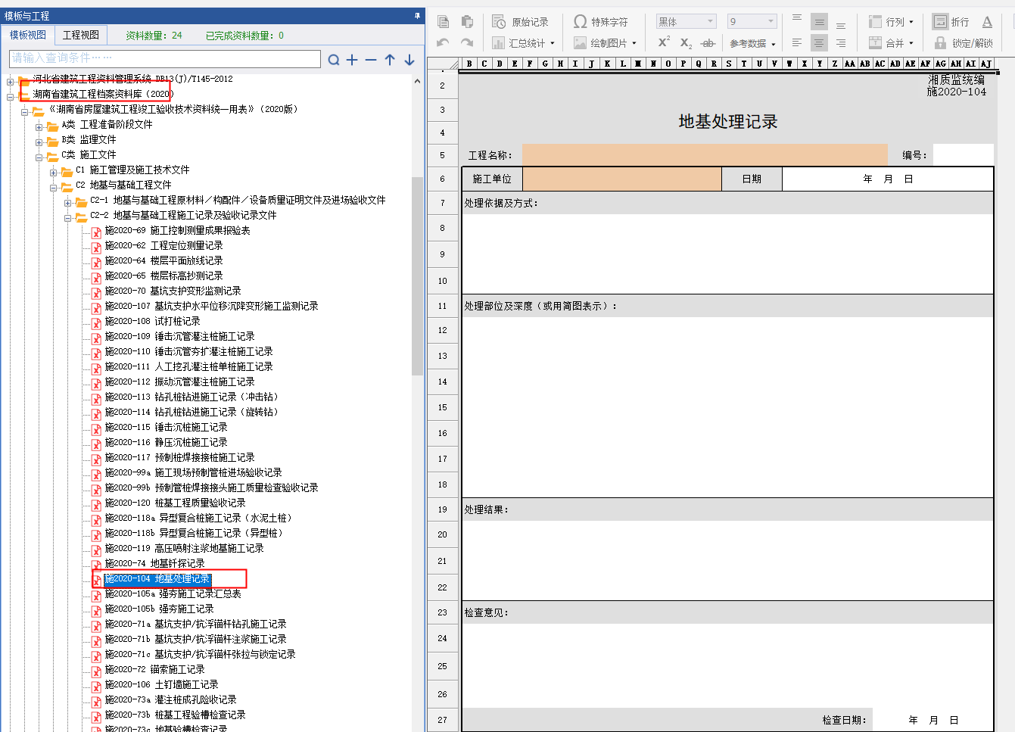Redo the last undone action
The image size is (1015, 732).
[x=467, y=43]
